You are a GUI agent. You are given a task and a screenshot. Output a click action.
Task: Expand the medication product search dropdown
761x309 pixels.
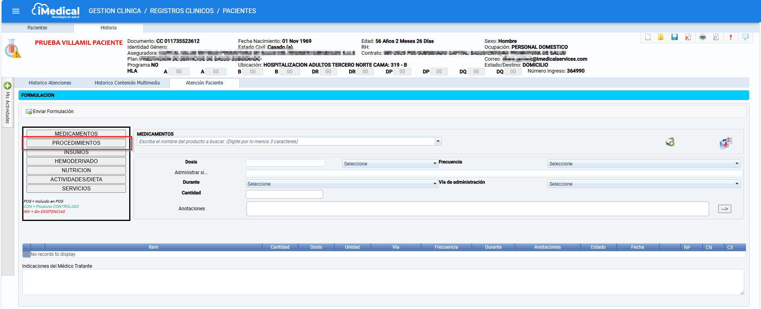click(438, 141)
